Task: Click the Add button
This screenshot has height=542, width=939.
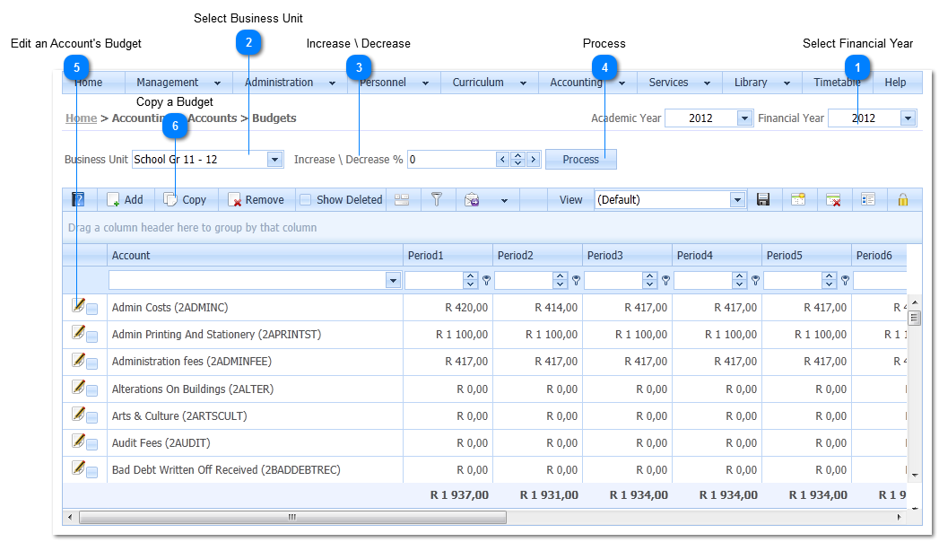Action: coord(125,200)
